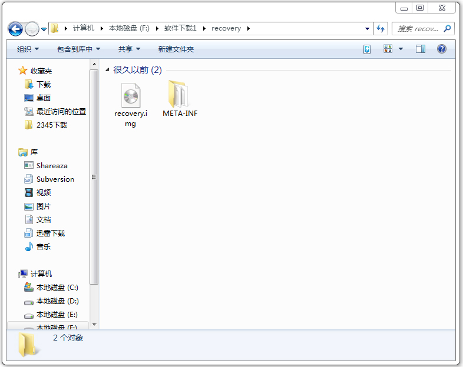Open Subversion library

pyautogui.click(x=55, y=179)
